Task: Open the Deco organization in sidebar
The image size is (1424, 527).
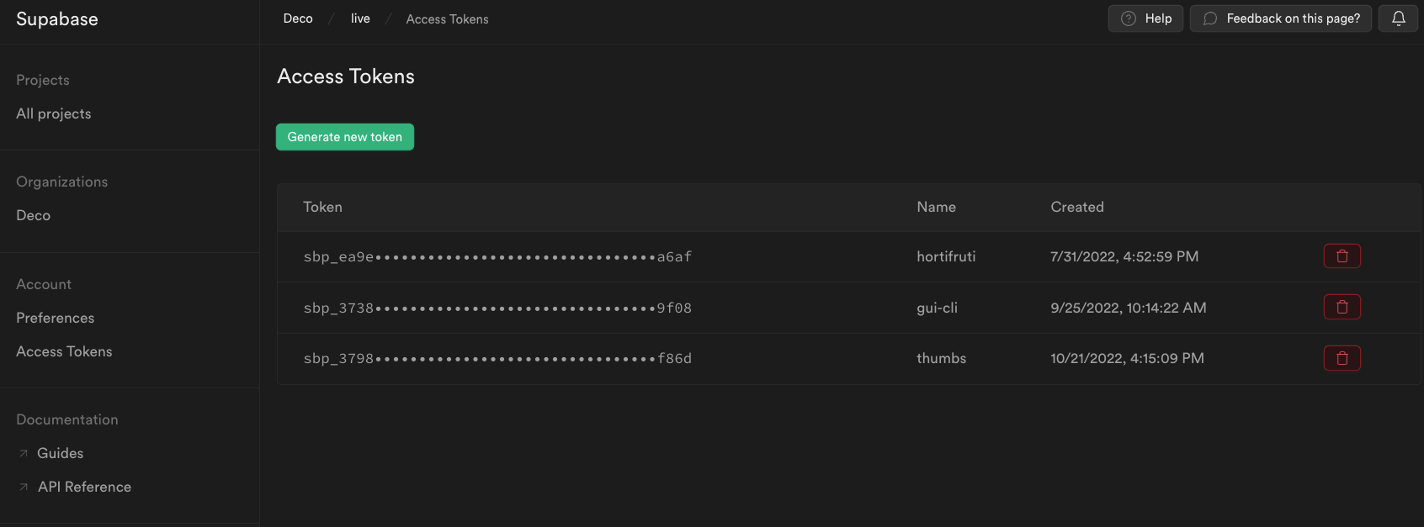Action: coord(34,215)
